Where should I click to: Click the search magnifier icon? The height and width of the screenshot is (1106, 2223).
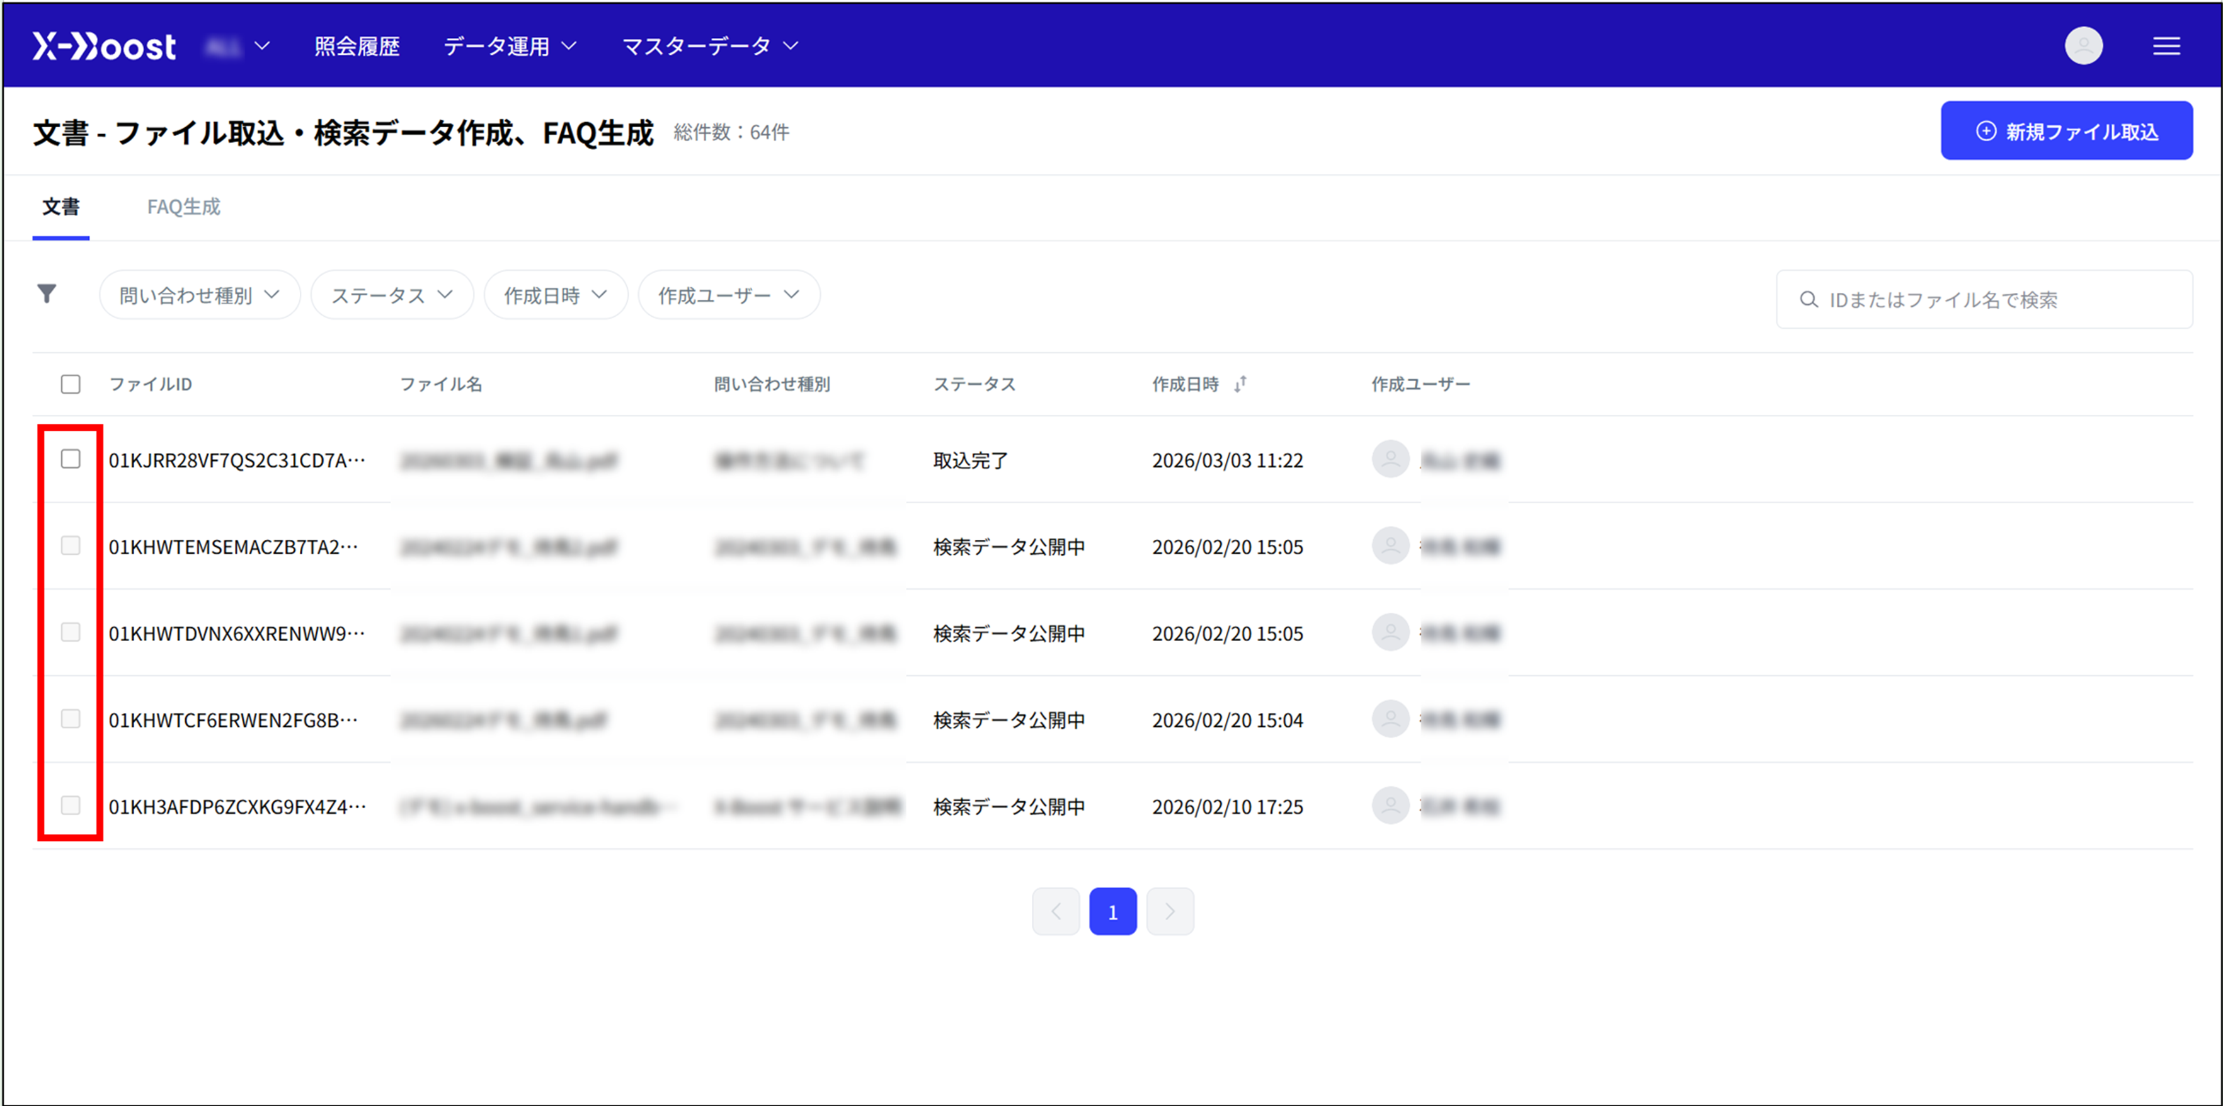(1808, 299)
